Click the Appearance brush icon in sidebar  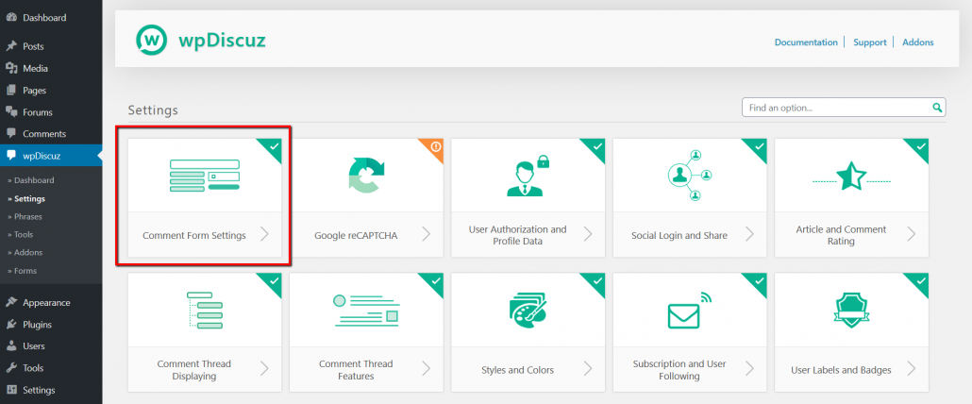click(11, 302)
